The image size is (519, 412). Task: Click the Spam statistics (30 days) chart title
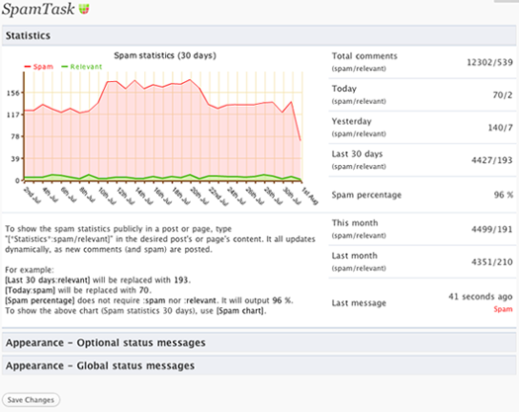tap(165, 55)
